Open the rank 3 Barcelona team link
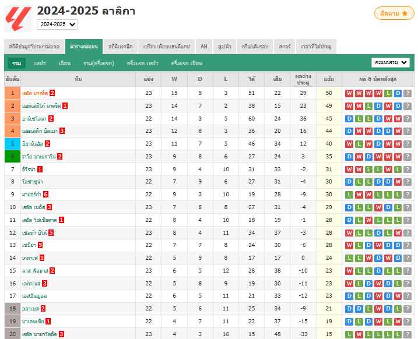Screen dimensions: 418x339 click(x=34, y=119)
